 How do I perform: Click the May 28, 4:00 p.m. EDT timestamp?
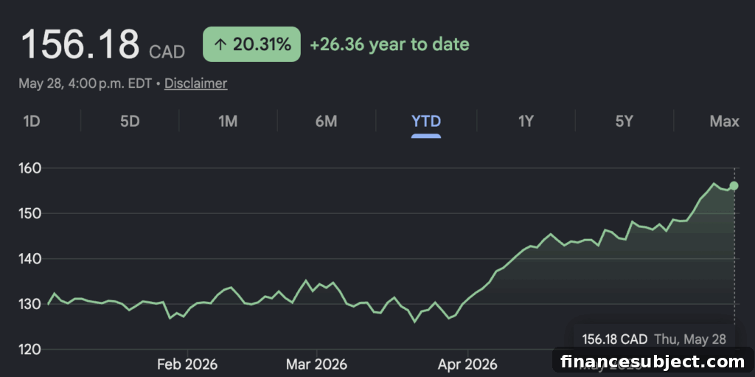coord(87,83)
